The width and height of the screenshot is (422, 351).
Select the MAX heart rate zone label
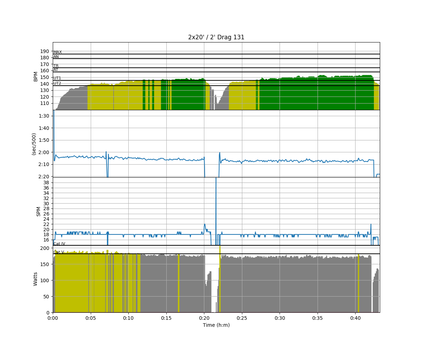point(58,52)
